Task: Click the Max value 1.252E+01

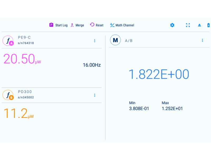Action: pos(172,108)
